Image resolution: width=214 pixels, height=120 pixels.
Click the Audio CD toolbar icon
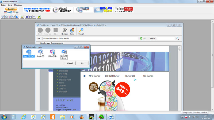[x=6, y=17]
